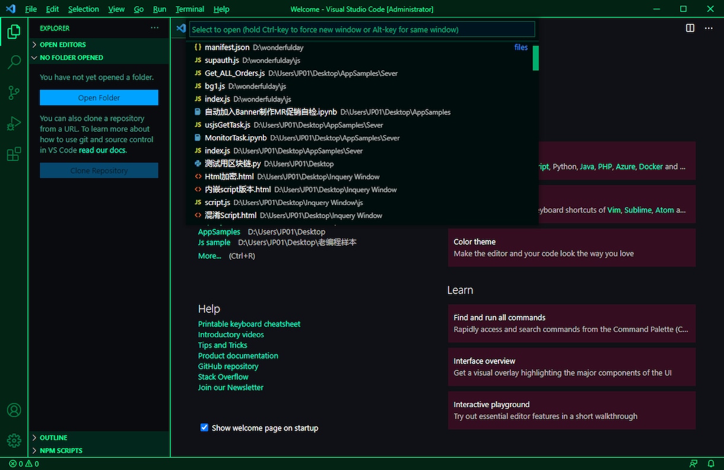Follow the 'read our docs' link
Image resolution: width=724 pixels, height=470 pixels.
click(x=102, y=150)
